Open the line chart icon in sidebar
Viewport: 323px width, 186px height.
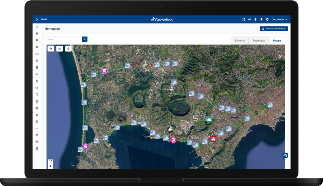click(x=37, y=128)
